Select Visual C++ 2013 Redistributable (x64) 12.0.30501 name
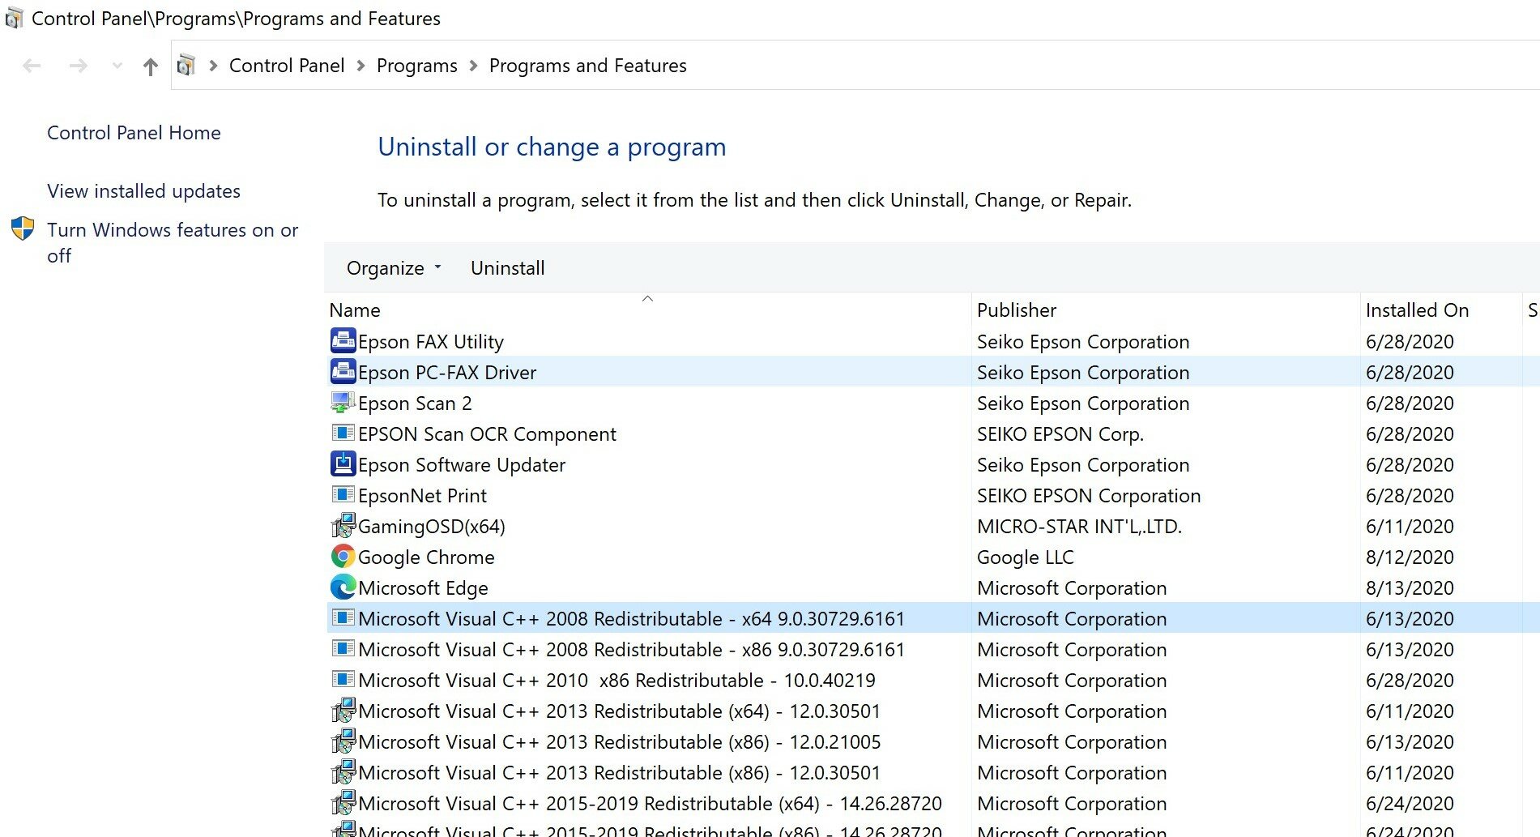1540x837 pixels. pyautogui.click(x=619, y=711)
